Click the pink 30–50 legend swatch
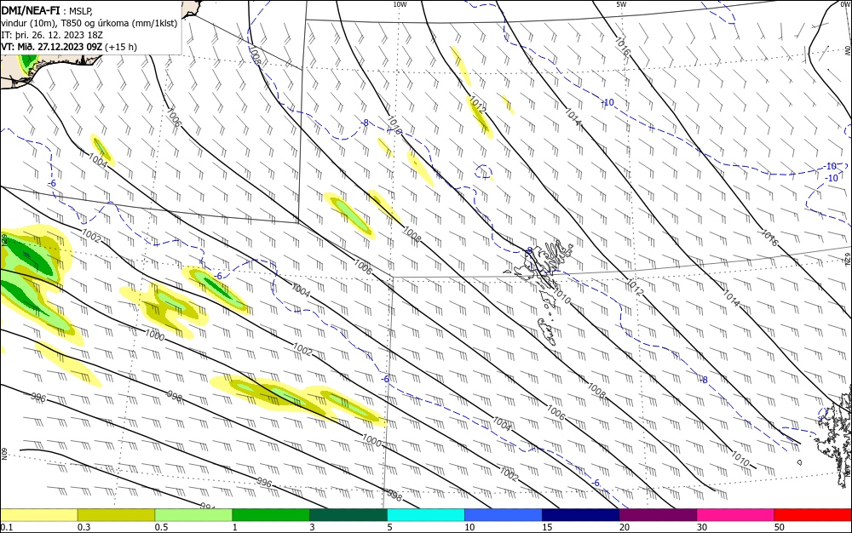The height and width of the screenshot is (533, 852). (736, 515)
